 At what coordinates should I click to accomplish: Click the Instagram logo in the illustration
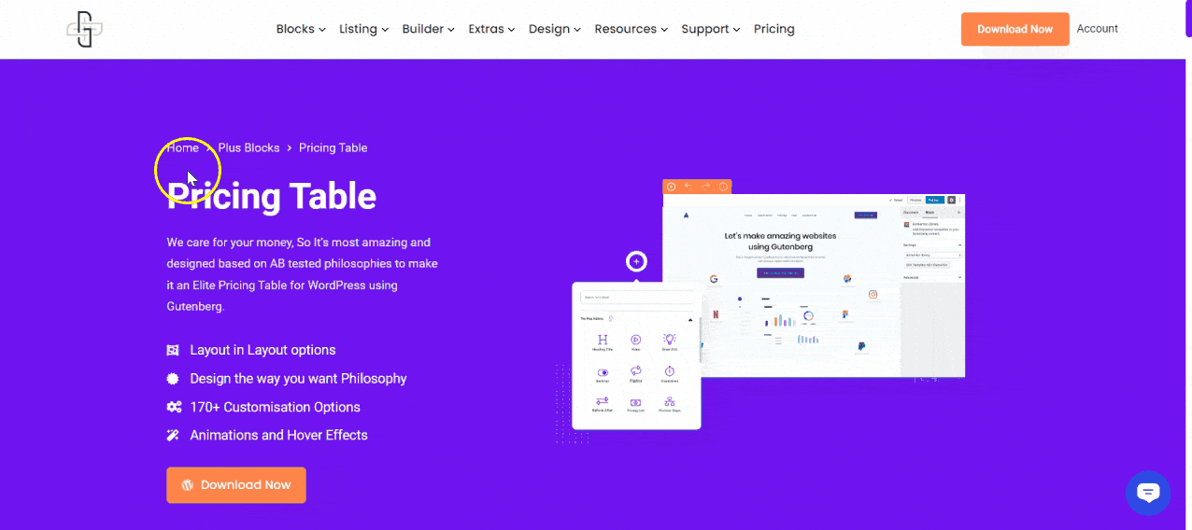[873, 295]
